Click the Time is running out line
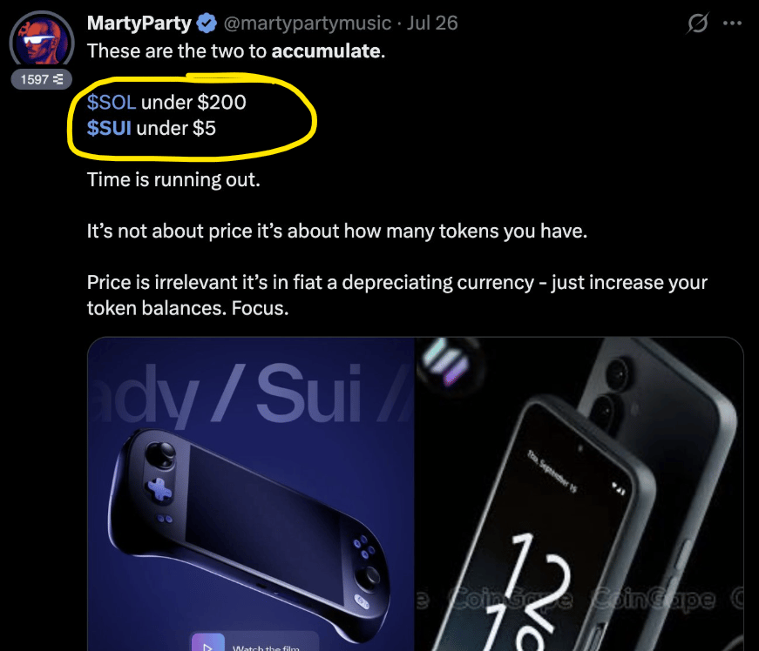 tap(173, 180)
